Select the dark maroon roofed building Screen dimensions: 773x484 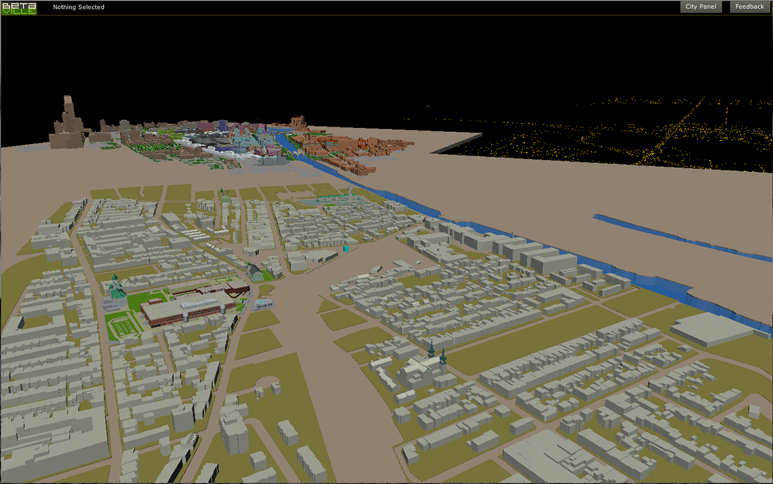[x=236, y=287]
